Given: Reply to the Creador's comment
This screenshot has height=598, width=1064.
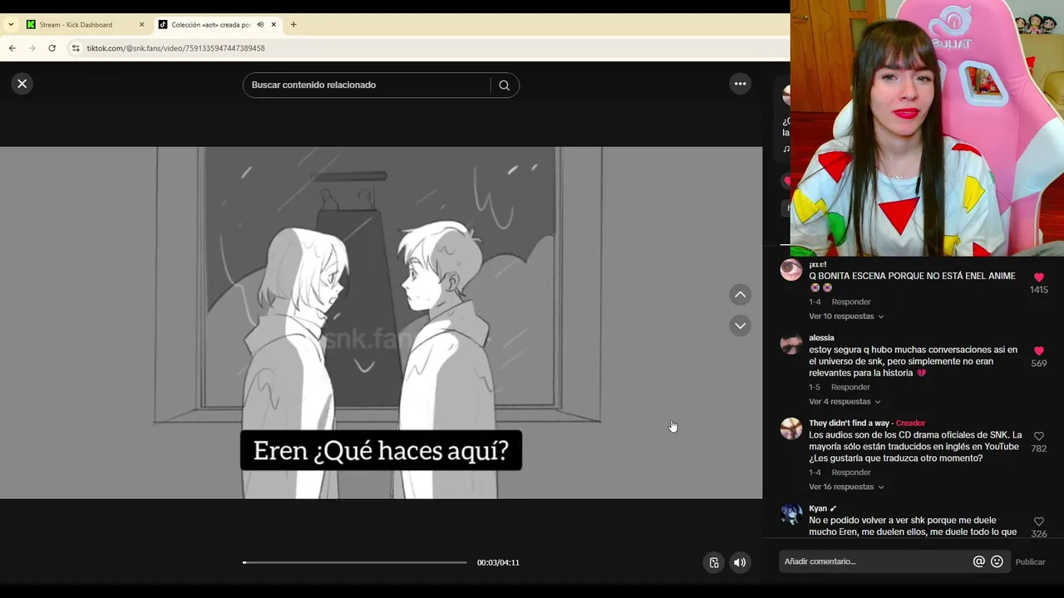Looking at the screenshot, I should (x=851, y=473).
